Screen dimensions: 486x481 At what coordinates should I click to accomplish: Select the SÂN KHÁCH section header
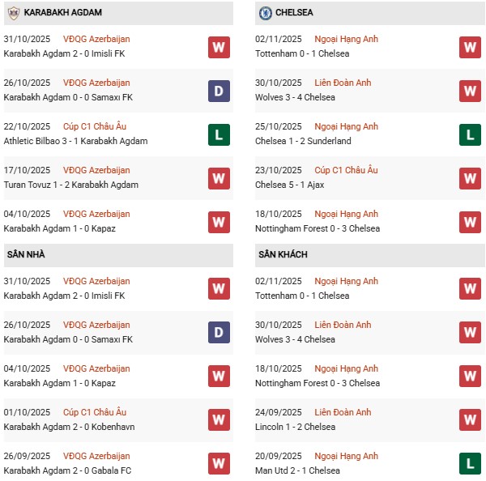point(283,255)
